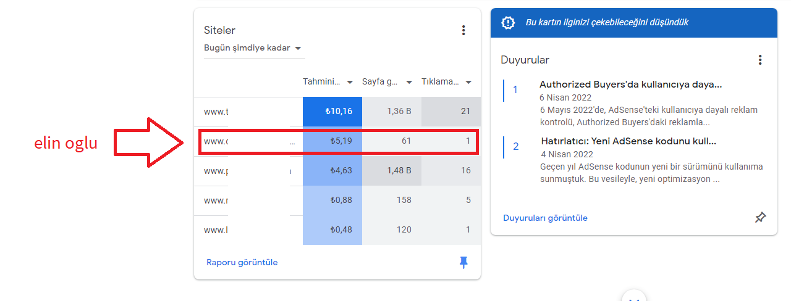The height and width of the screenshot is (301, 791).
Task: Click the 1,48 B page views cell
Action: (x=392, y=171)
